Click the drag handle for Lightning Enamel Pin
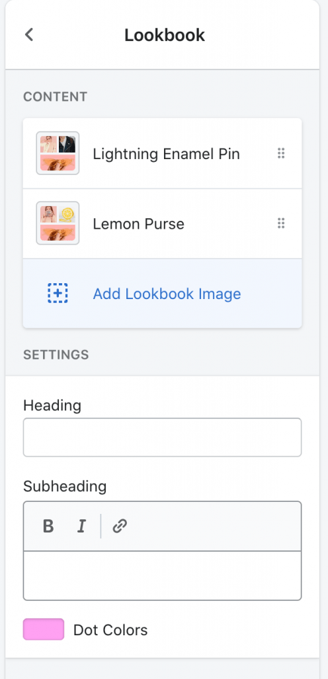The image size is (328, 679). tap(281, 153)
